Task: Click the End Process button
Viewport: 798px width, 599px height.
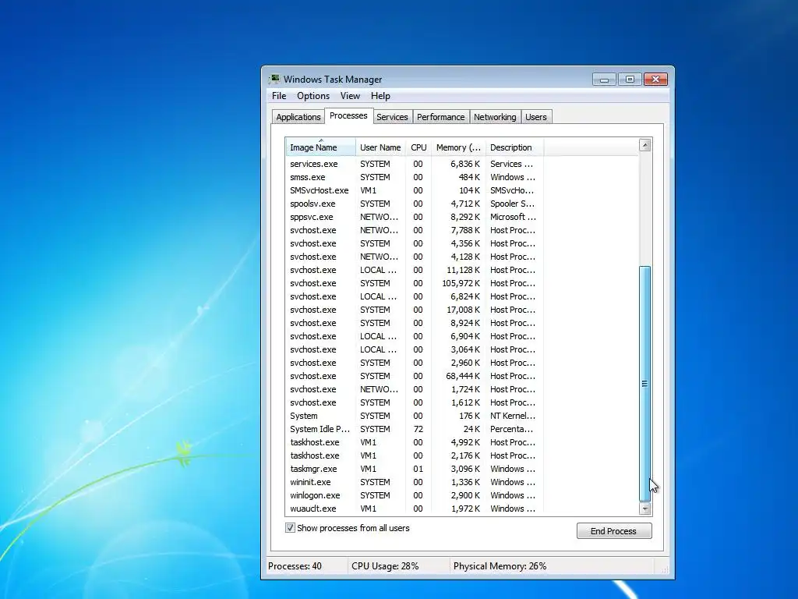Action: point(614,530)
